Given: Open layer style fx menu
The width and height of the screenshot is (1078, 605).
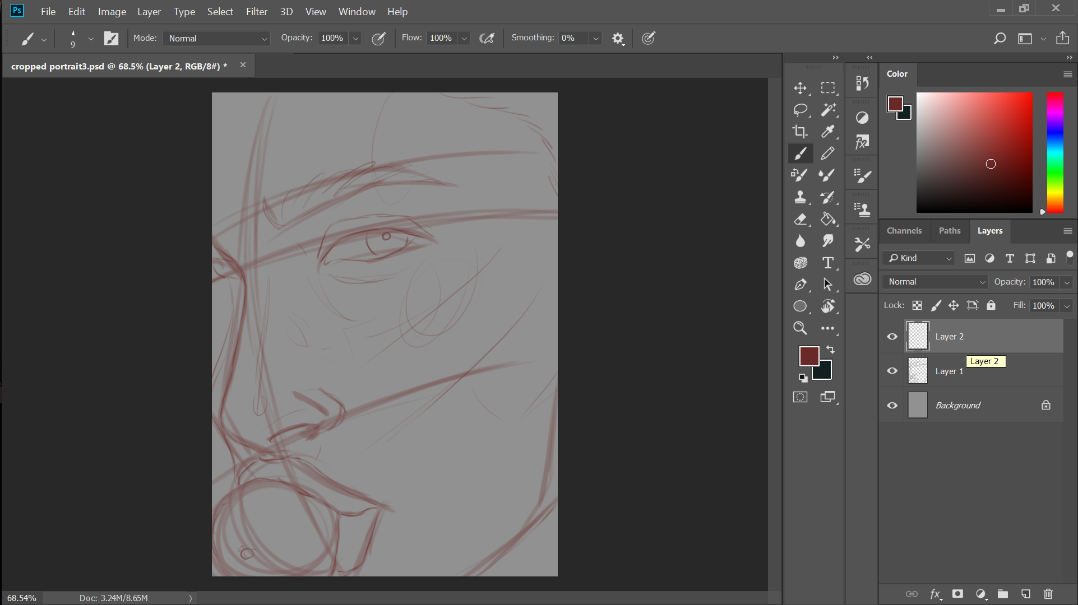Looking at the screenshot, I should click(x=935, y=594).
